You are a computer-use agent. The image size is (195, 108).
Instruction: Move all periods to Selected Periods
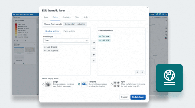coord(94,42)
